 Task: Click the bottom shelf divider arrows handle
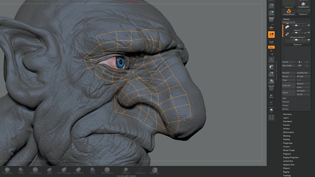126,176
